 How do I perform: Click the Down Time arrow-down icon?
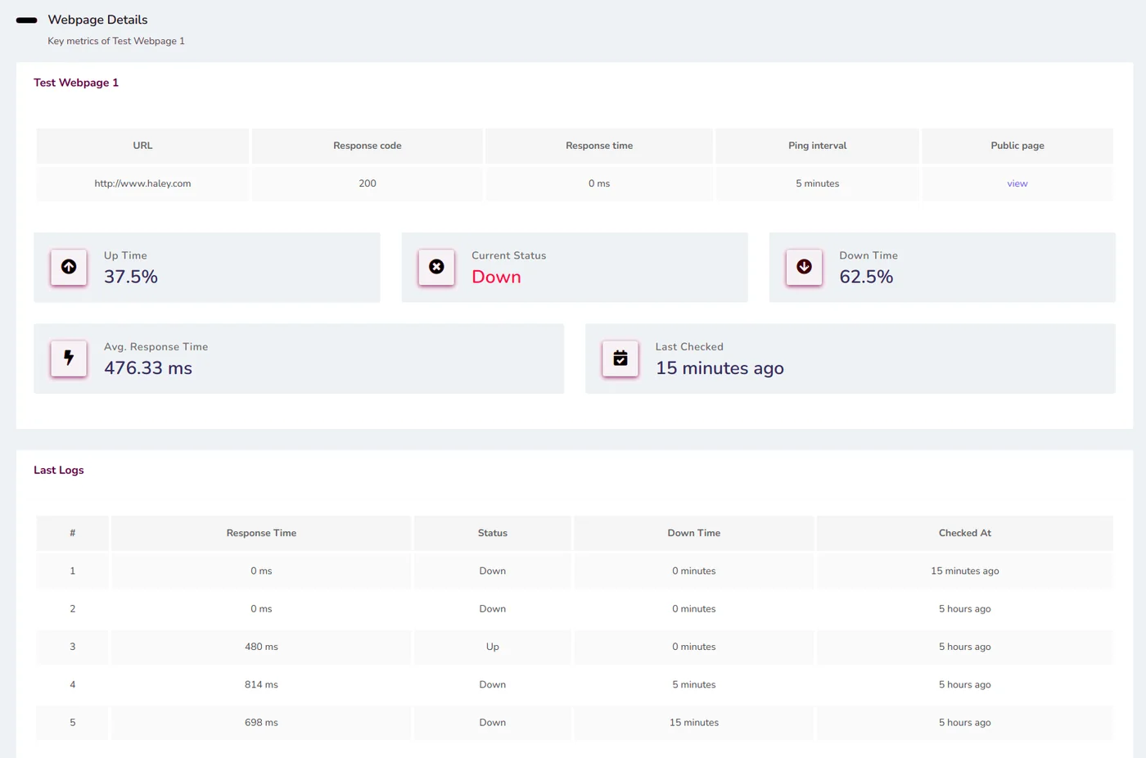coord(804,267)
